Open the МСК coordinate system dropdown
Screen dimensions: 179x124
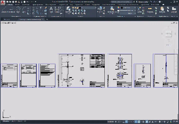[x=168, y=45]
